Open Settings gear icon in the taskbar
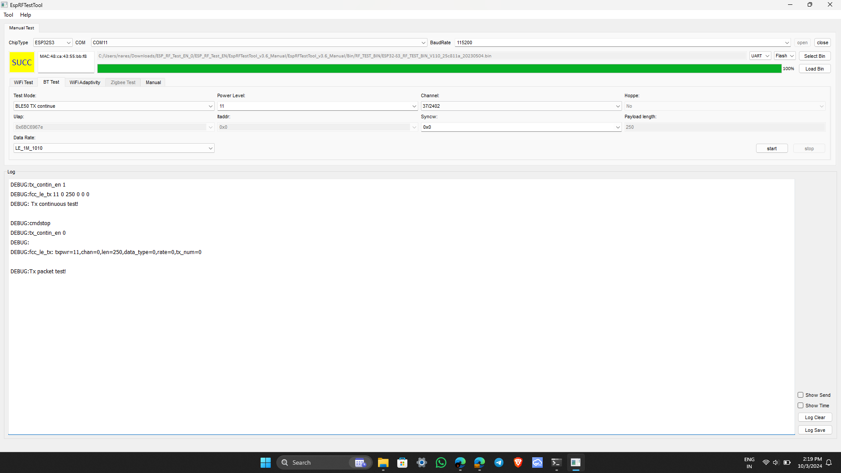Screen dimensions: 841x473 click(x=422, y=462)
